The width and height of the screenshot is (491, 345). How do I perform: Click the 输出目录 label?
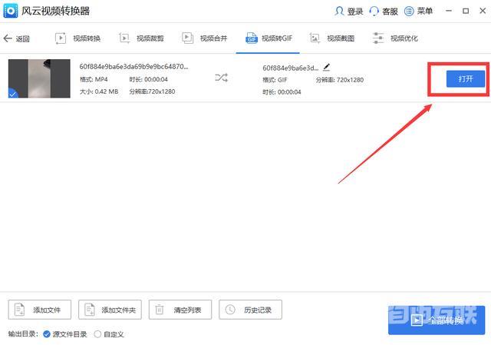coord(23,334)
